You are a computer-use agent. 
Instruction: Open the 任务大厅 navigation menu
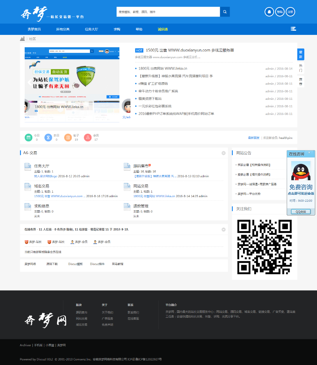[x=92, y=29]
